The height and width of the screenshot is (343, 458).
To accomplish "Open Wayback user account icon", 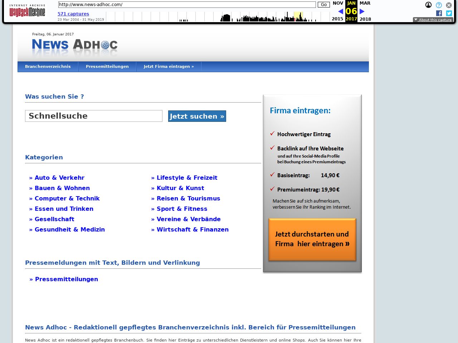I will click(428, 5).
